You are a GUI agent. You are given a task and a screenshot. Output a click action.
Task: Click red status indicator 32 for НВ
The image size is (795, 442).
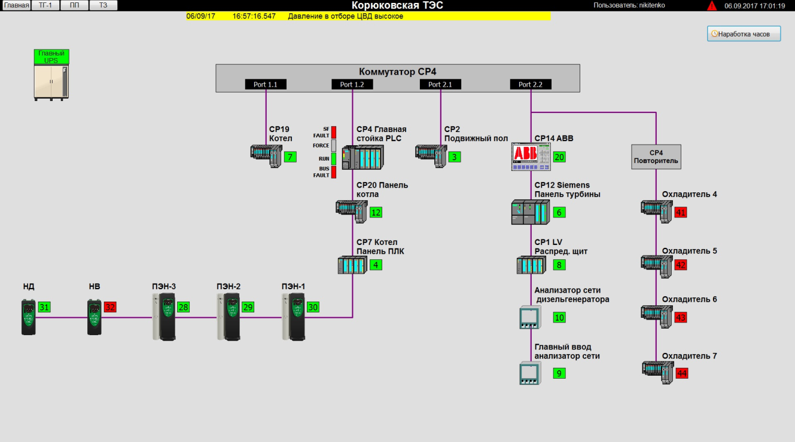point(110,307)
